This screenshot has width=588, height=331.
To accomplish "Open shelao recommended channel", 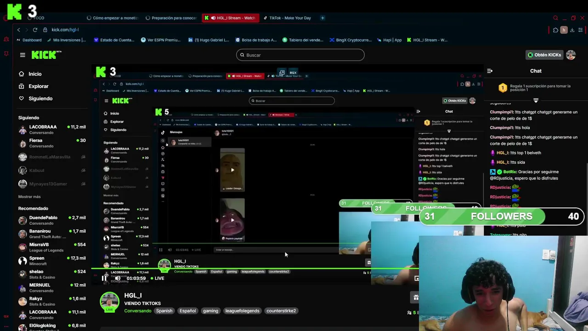I will coord(52,274).
